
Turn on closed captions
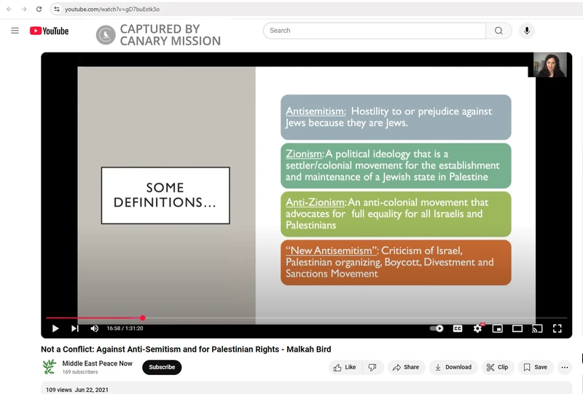[458, 328]
